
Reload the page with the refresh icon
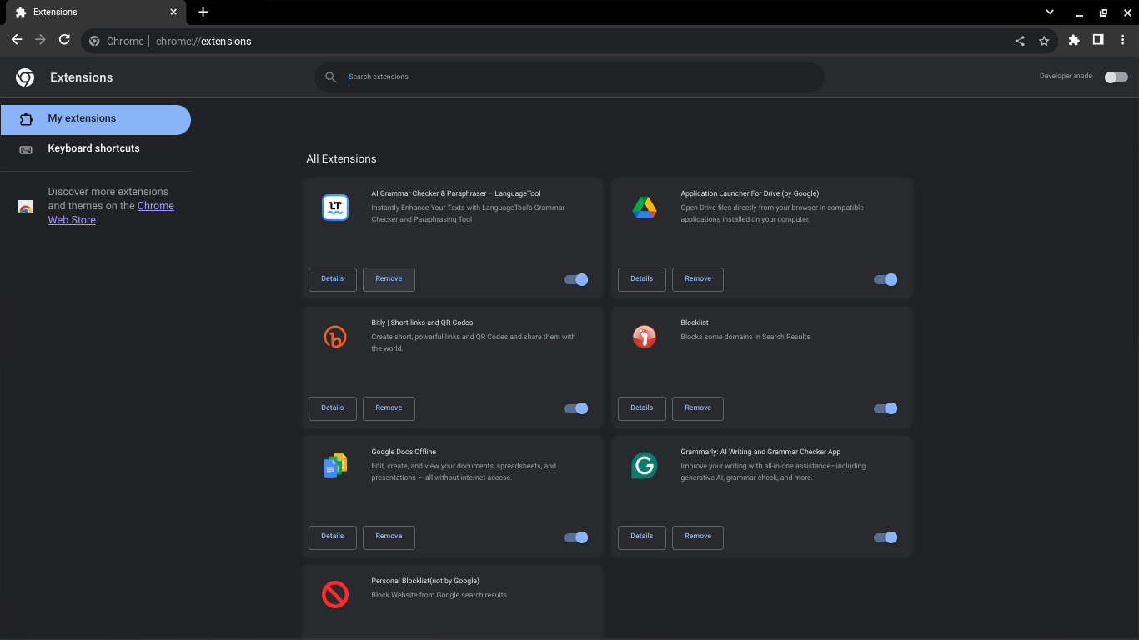[x=64, y=40]
